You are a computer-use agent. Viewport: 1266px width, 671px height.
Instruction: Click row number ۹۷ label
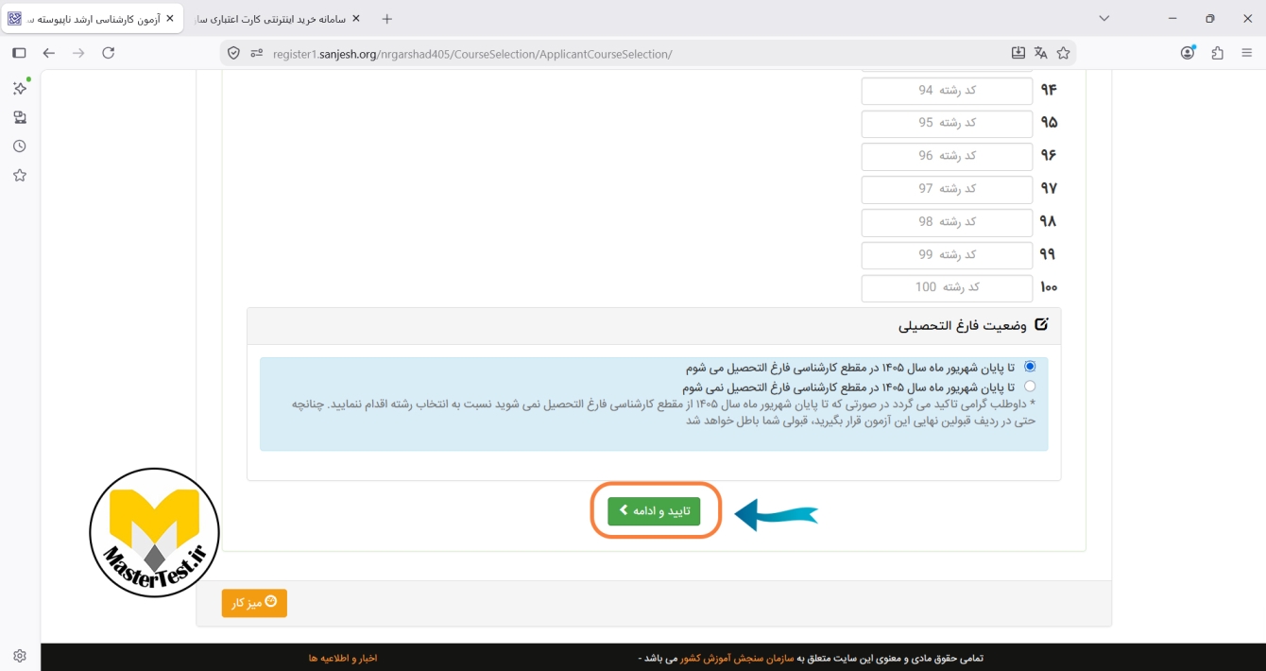pyautogui.click(x=1049, y=190)
